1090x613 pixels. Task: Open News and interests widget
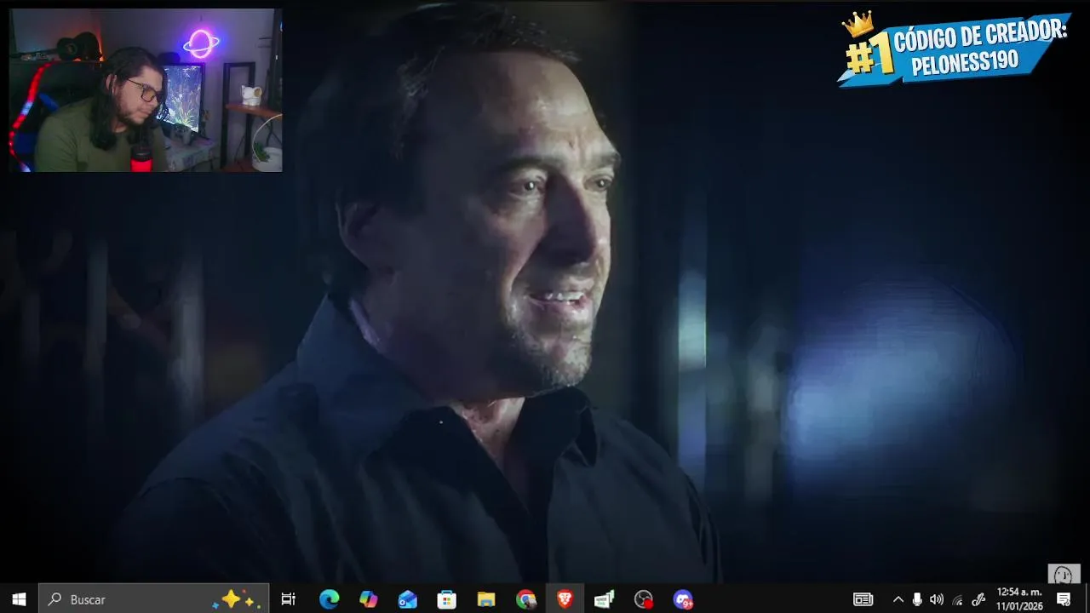click(x=863, y=599)
